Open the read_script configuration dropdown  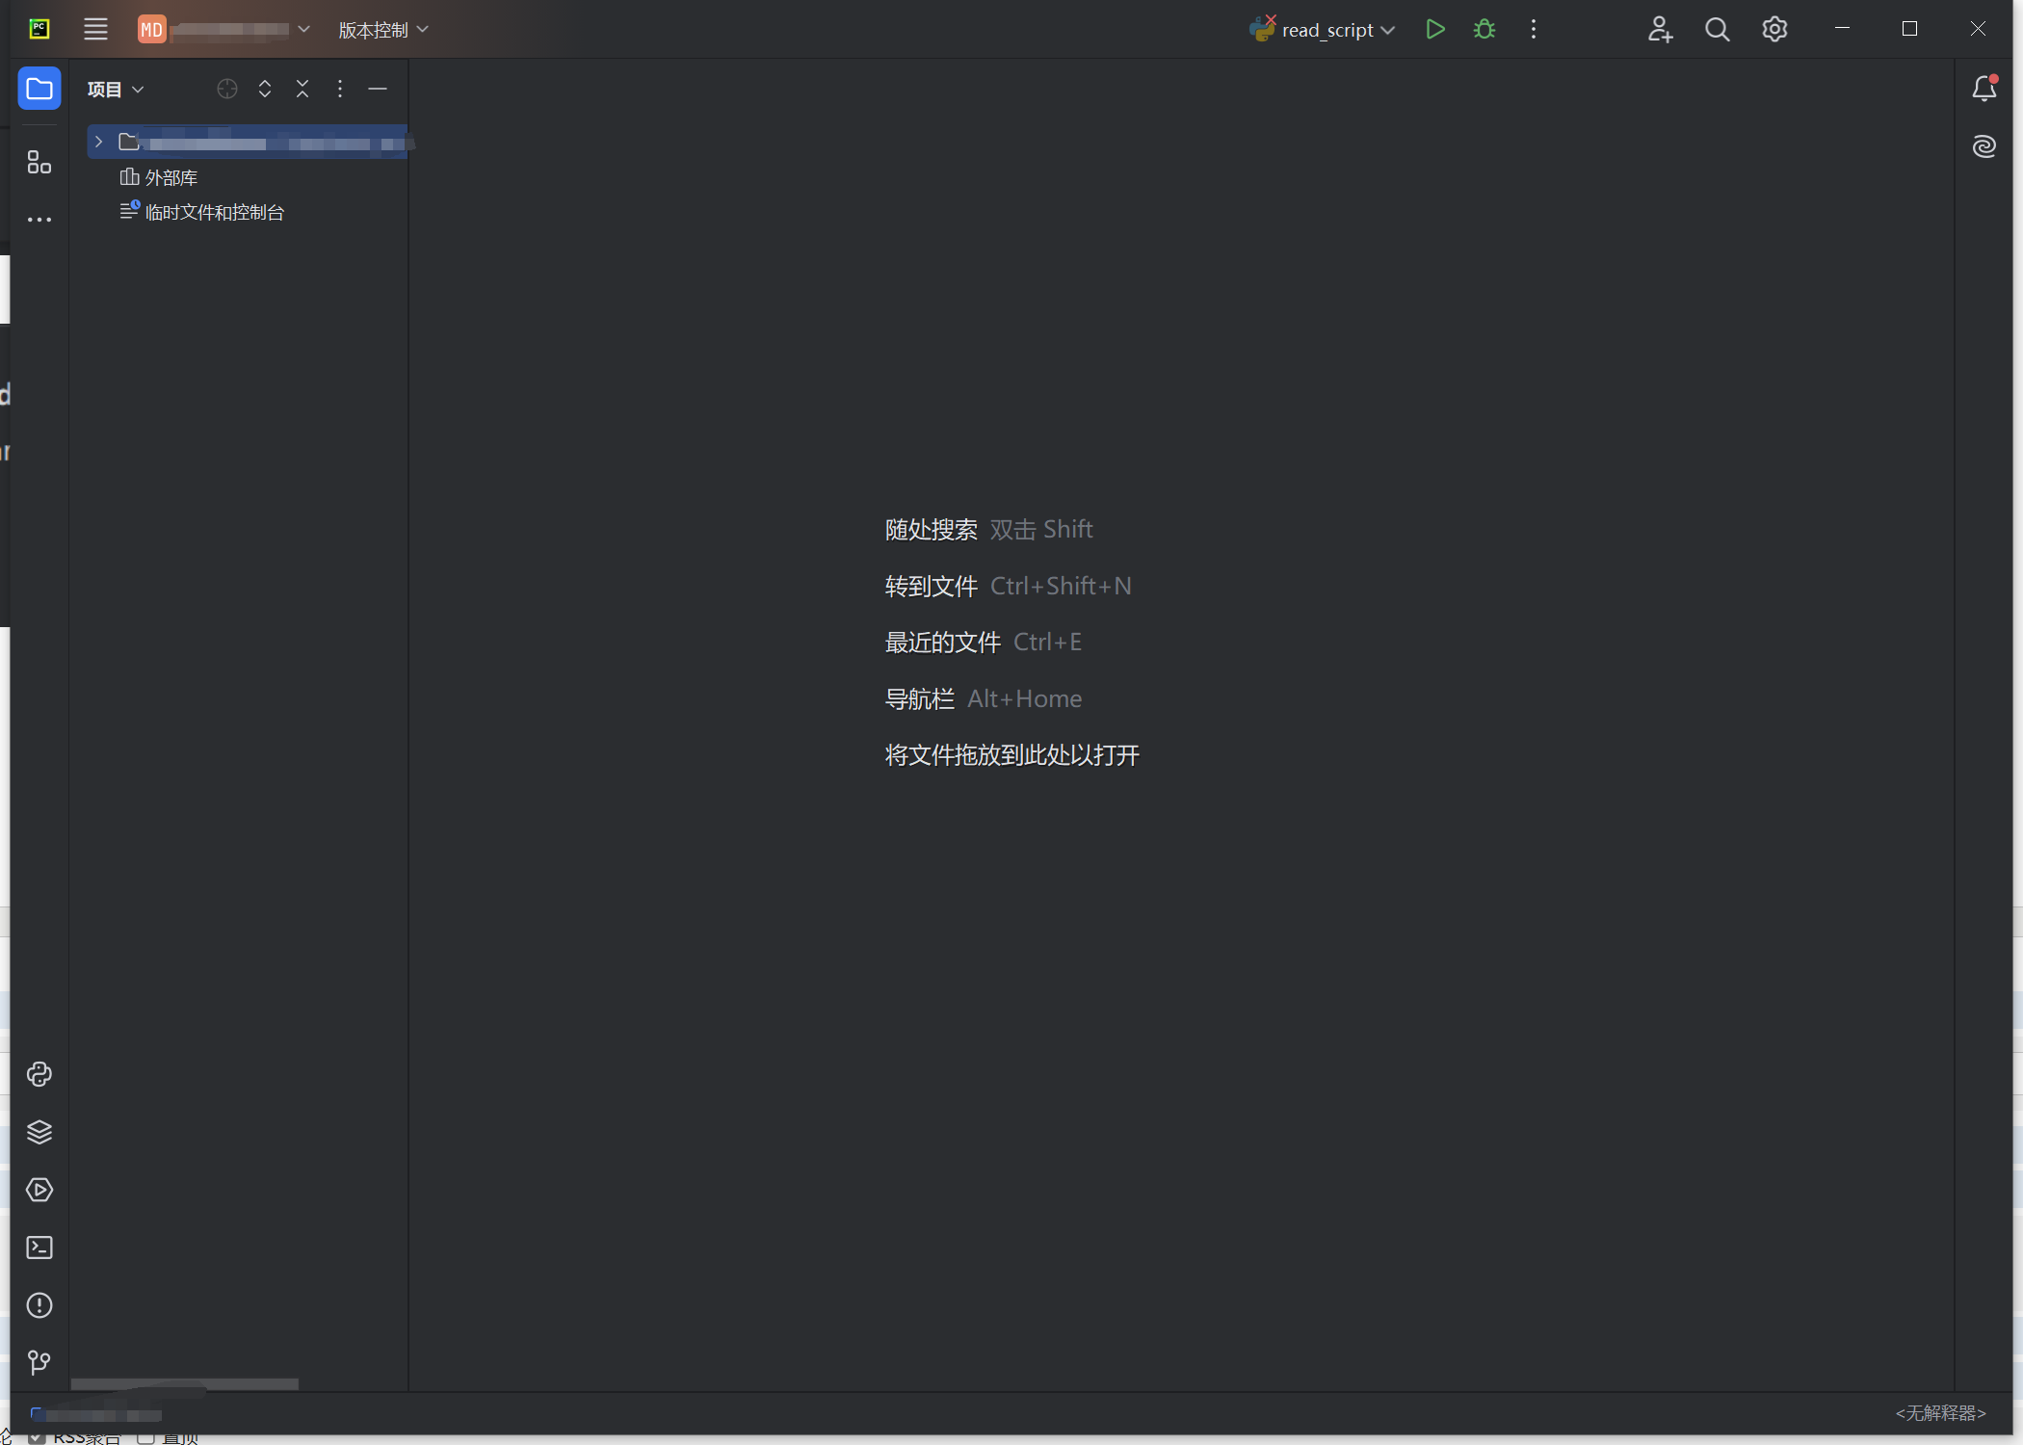tap(1323, 30)
